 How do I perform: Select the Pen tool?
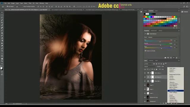[2, 48]
